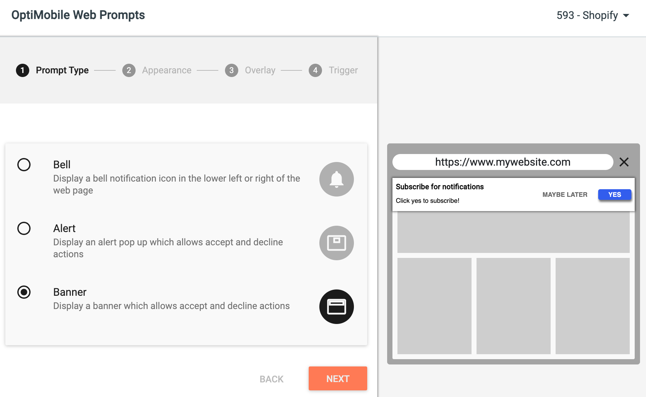The width and height of the screenshot is (646, 397).
Task: Click MAYBE LATER in the preview banner
Action: click(x=565, y=195)
